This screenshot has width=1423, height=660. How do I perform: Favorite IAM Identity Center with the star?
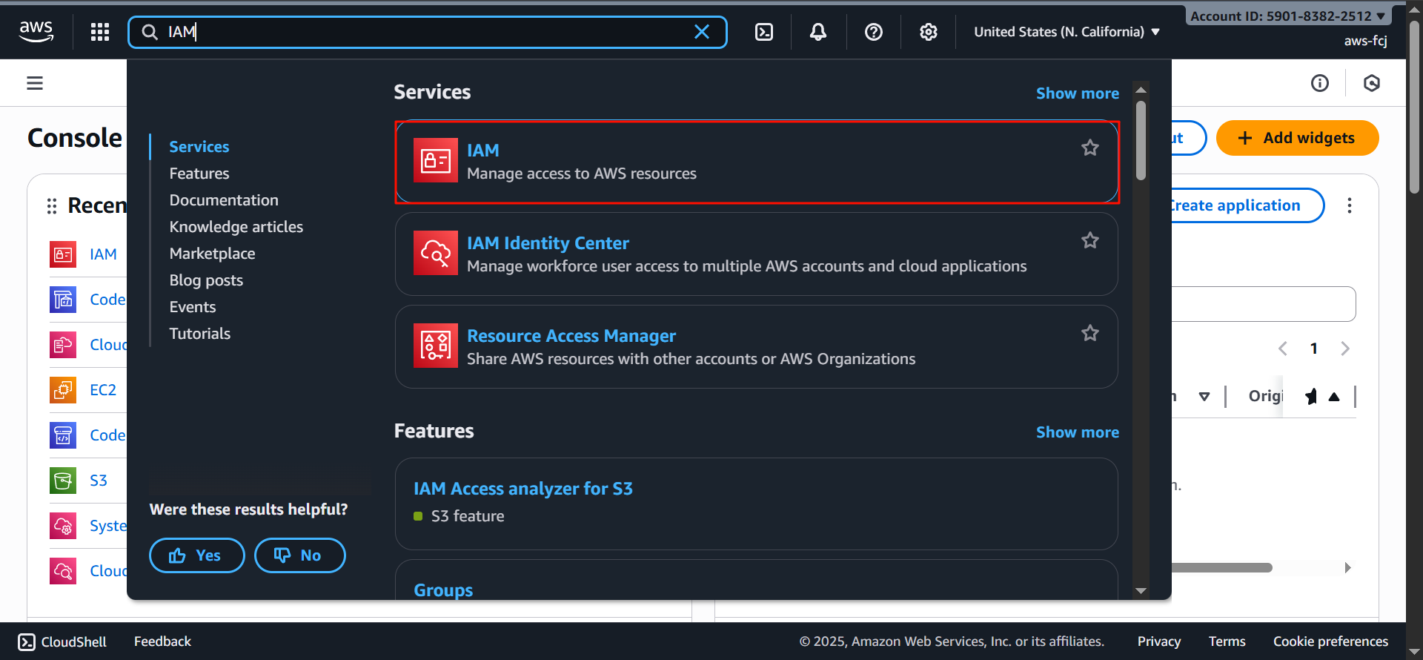[1089, 240]
